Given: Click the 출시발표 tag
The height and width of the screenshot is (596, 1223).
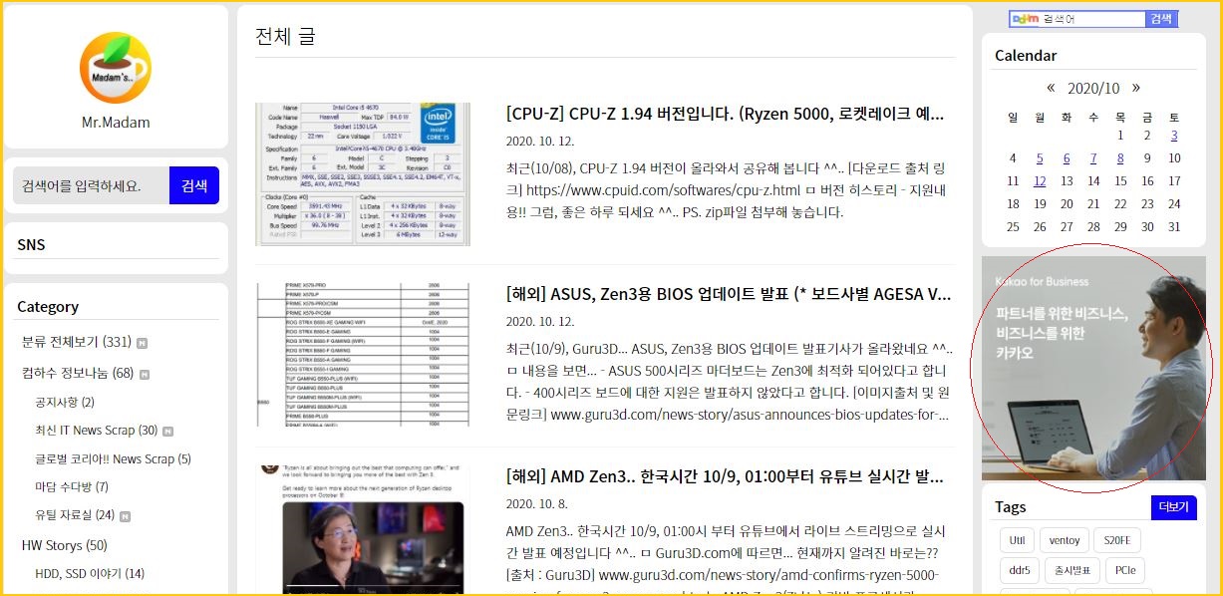Looking at the screenshot, I should (x=1072, y=571).
